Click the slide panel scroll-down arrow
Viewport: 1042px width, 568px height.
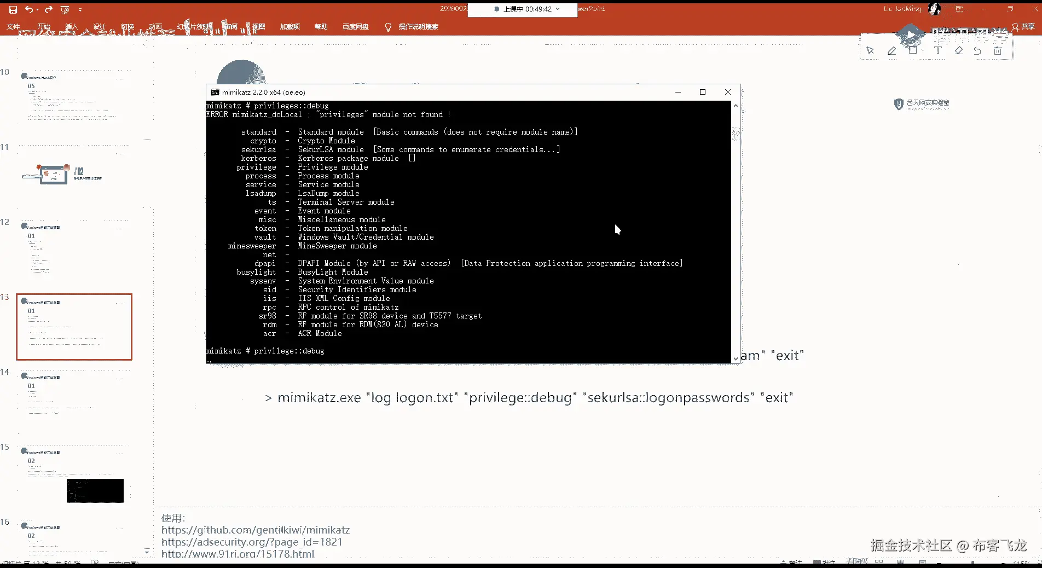147,553
